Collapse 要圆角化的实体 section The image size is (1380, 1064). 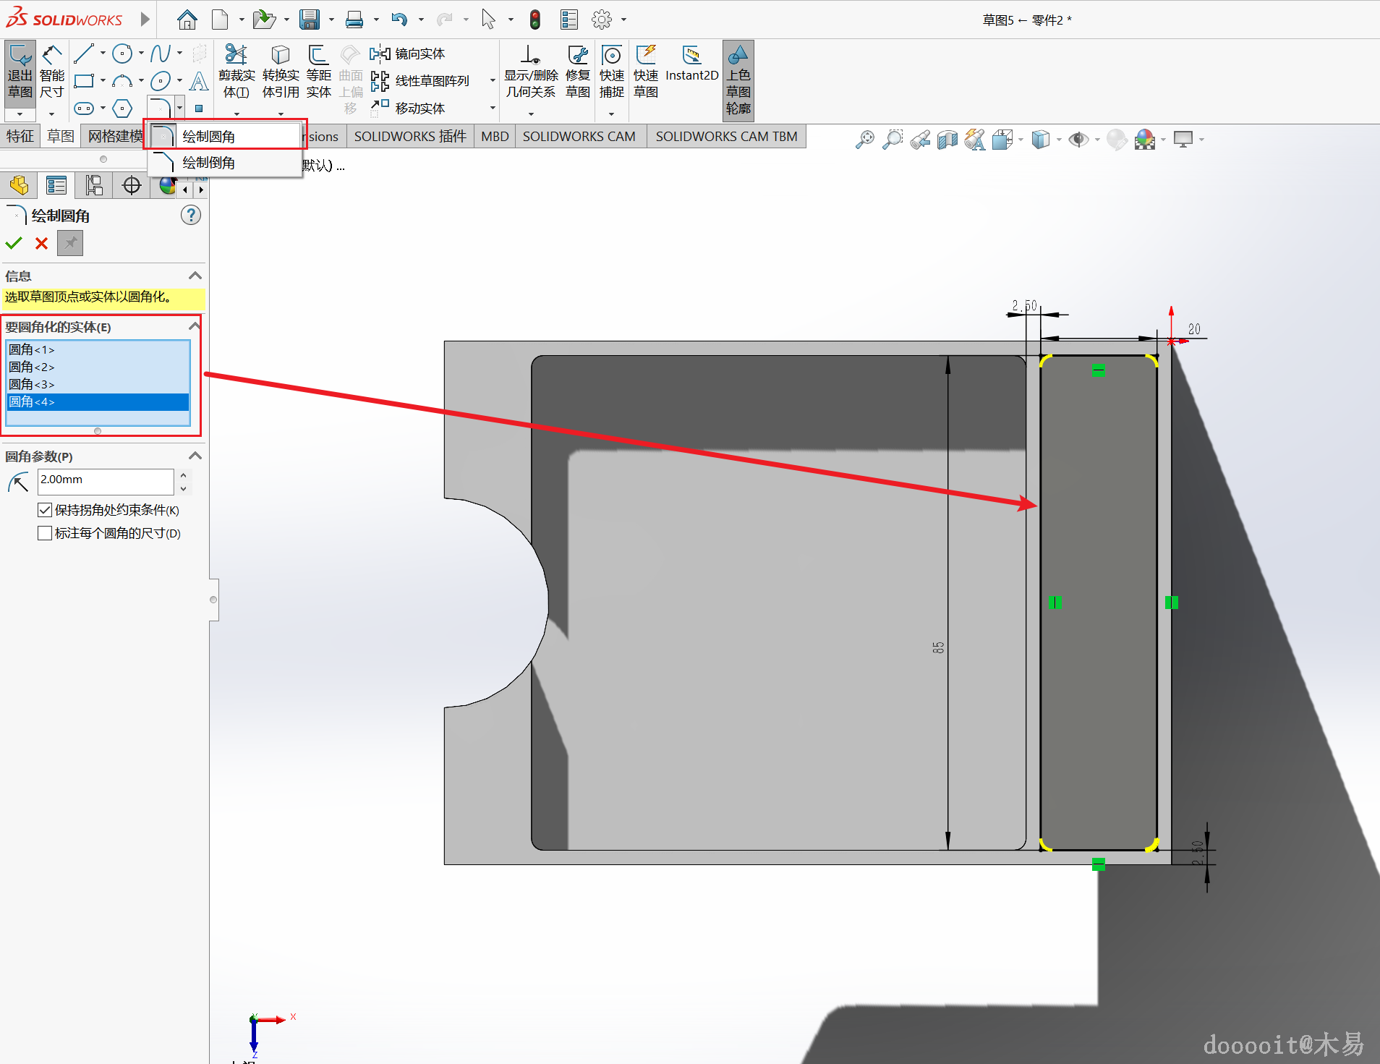tap(195, 326)
